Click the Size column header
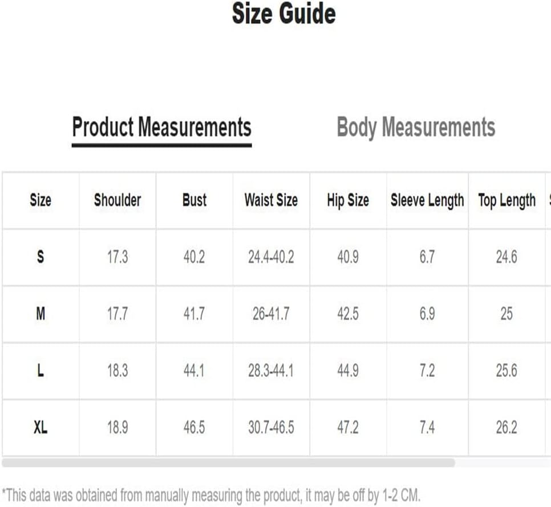Viewport: 551px width, 507px height. click(40, 200)
